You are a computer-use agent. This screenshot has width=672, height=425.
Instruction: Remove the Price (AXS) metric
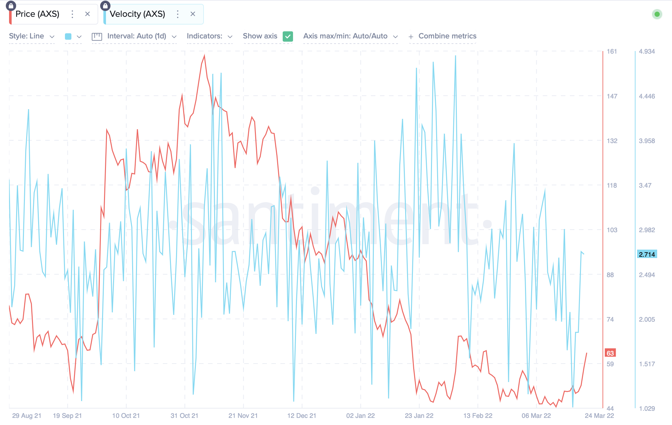(87, 14)
